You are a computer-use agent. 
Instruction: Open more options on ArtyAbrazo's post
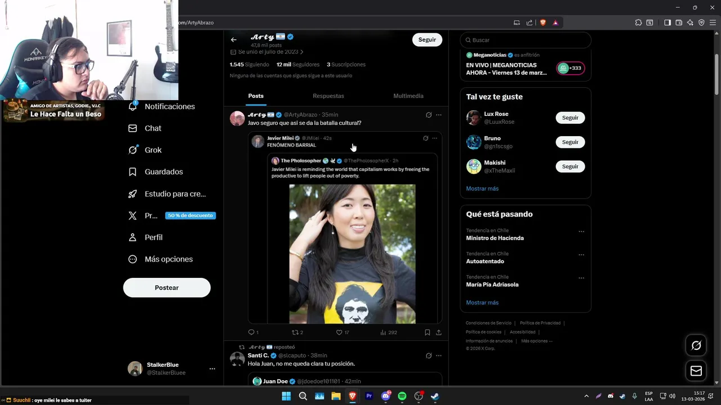point(439,115)
